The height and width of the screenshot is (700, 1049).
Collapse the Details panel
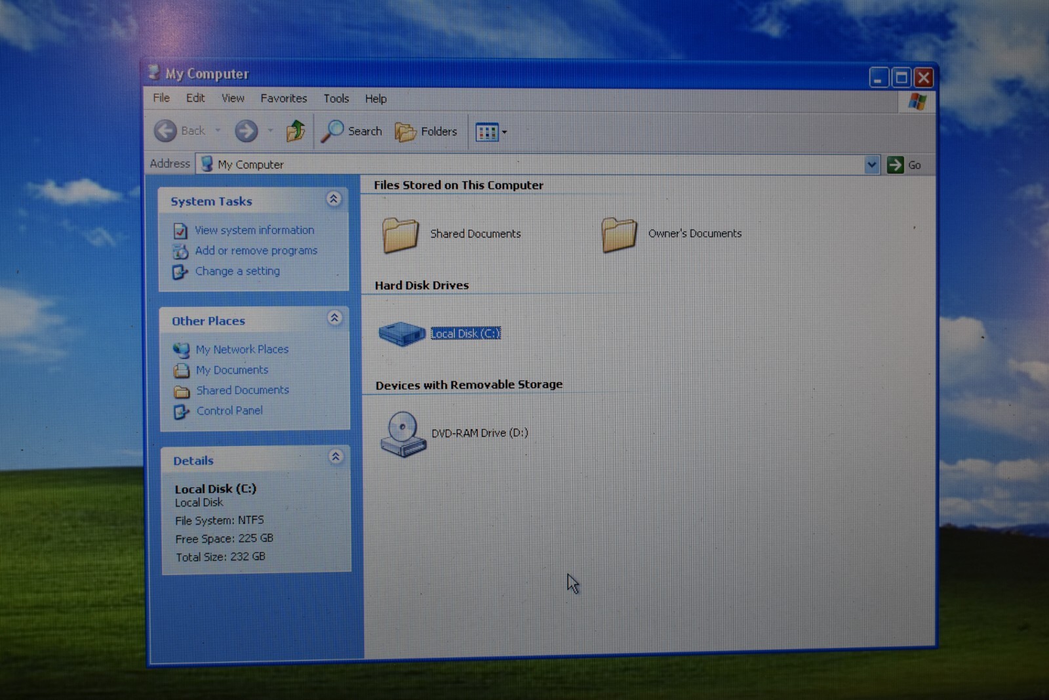coord(336,457)
